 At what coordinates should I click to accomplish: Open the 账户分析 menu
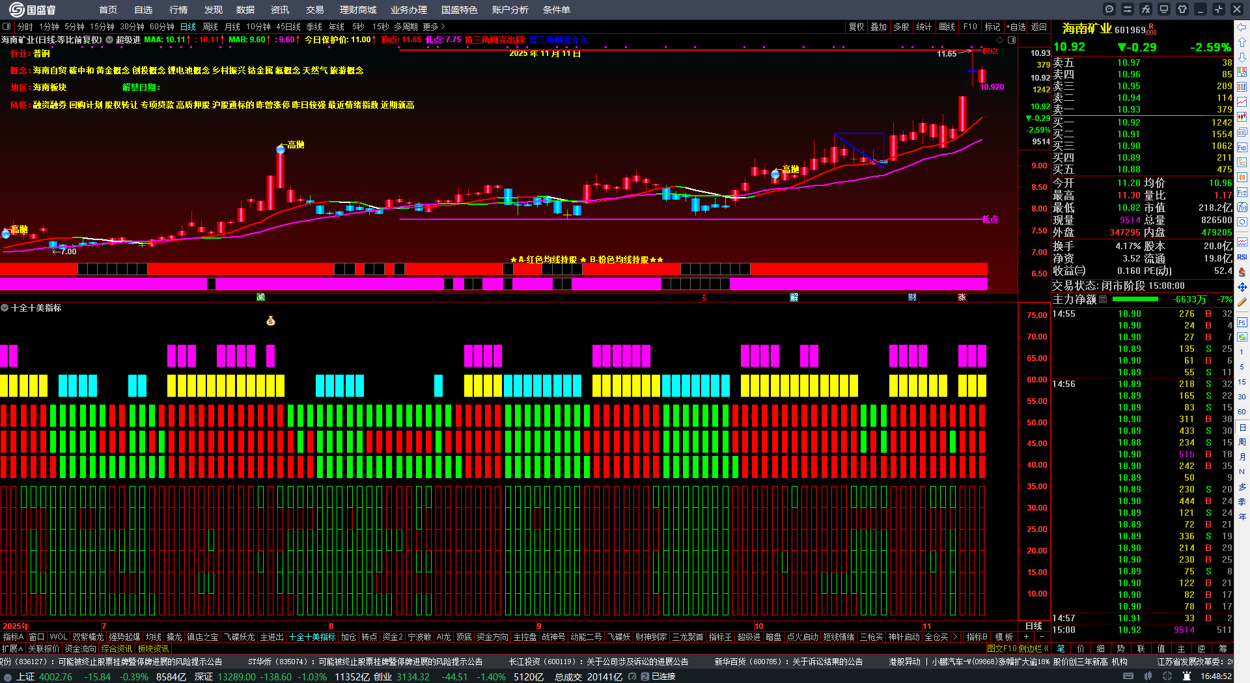(510, 10)
